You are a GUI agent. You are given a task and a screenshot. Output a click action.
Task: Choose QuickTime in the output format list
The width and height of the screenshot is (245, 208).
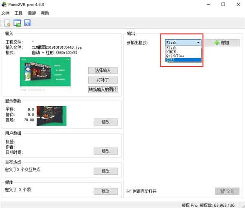tap(176, 56)
